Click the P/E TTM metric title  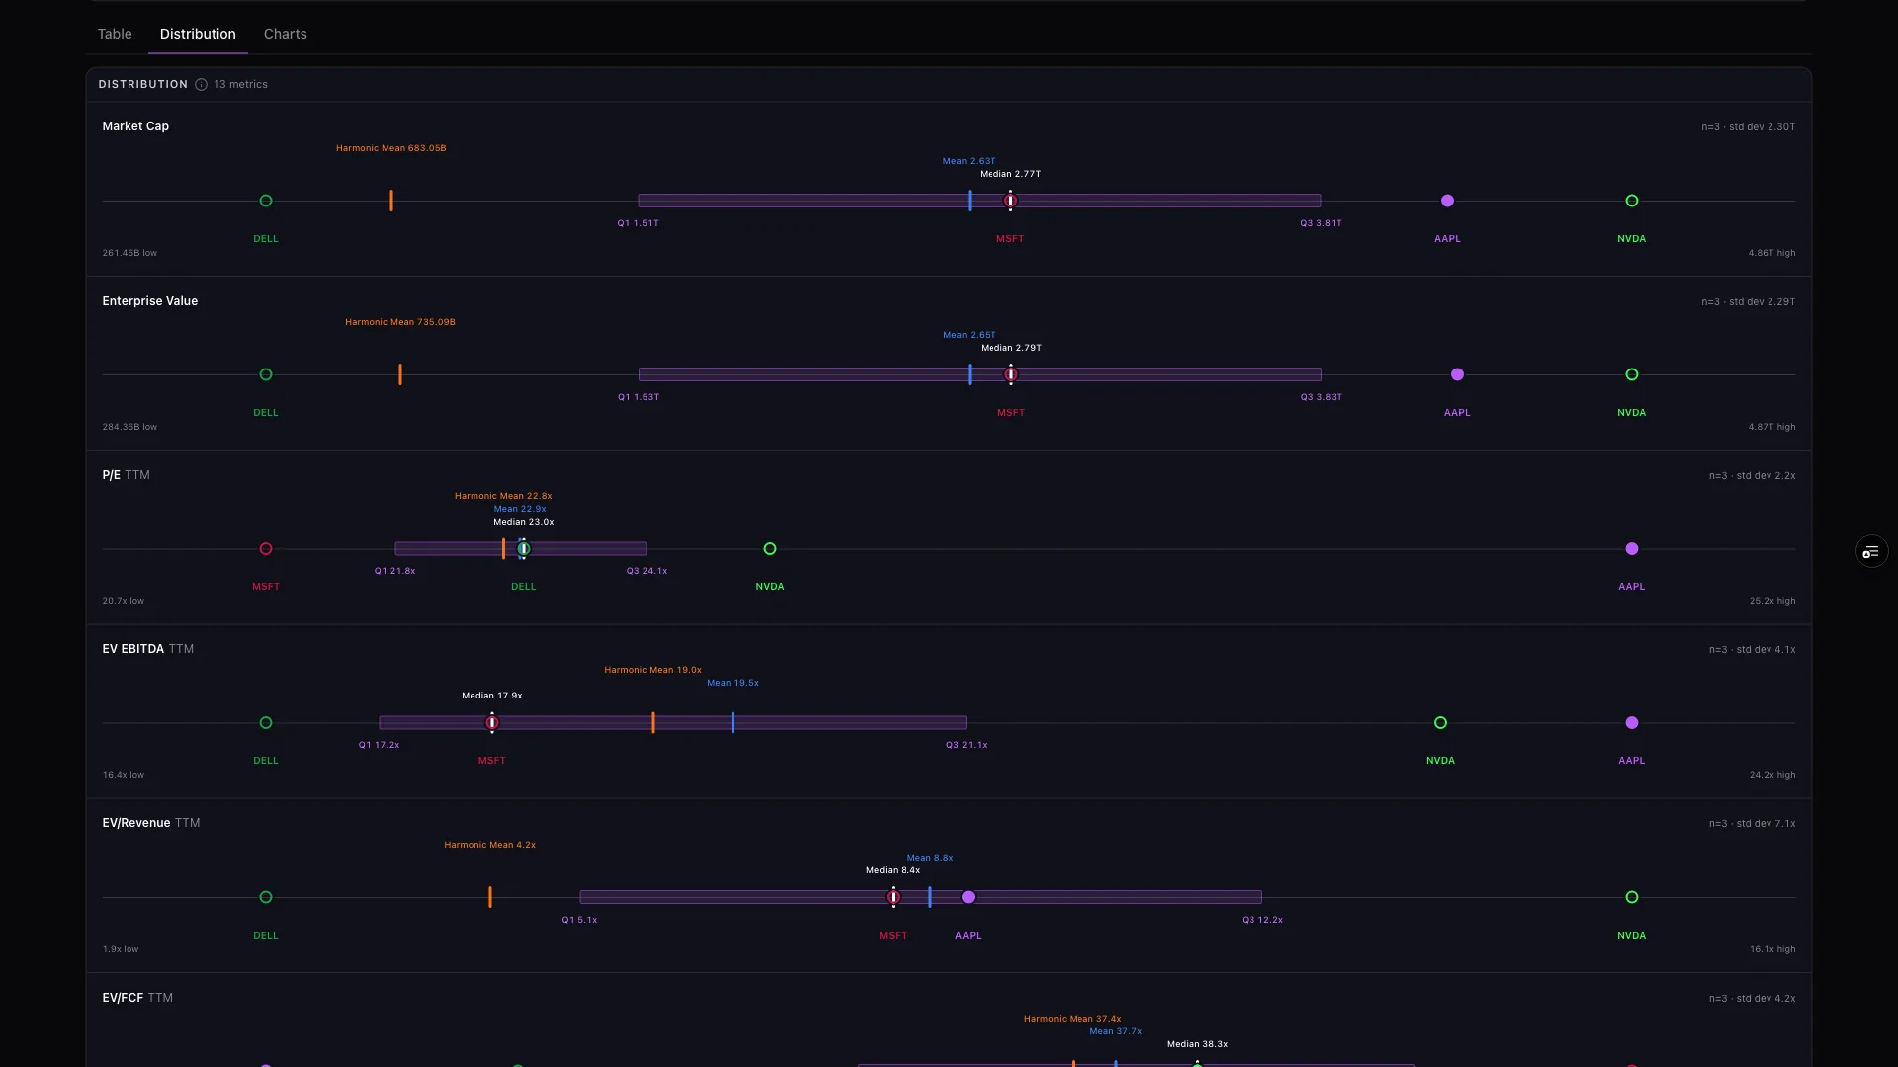pos(127,475)
